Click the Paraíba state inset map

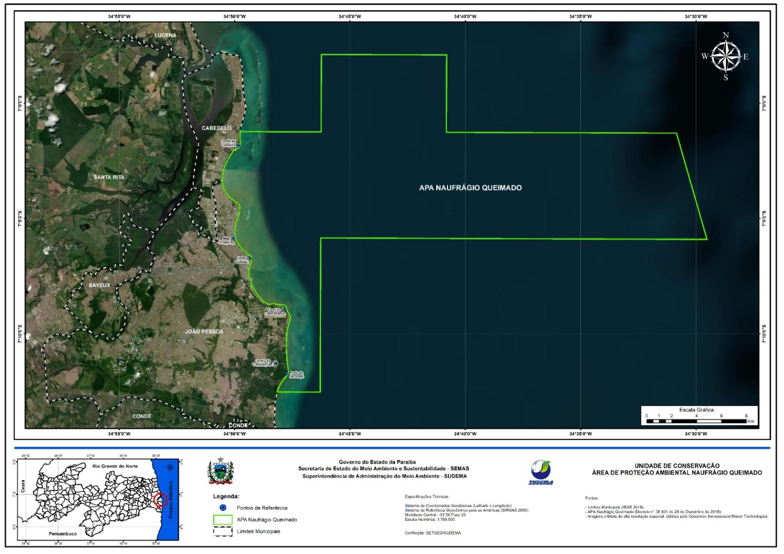[x=98, y=499]
